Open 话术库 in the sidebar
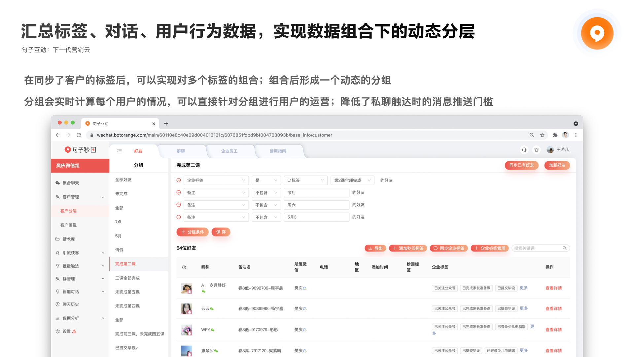Screen dimensions: 634x357 point(69,239)
